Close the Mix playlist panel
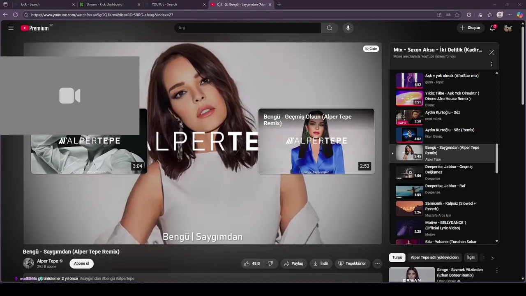Screen dimensions: 526x296 (491, 52)
